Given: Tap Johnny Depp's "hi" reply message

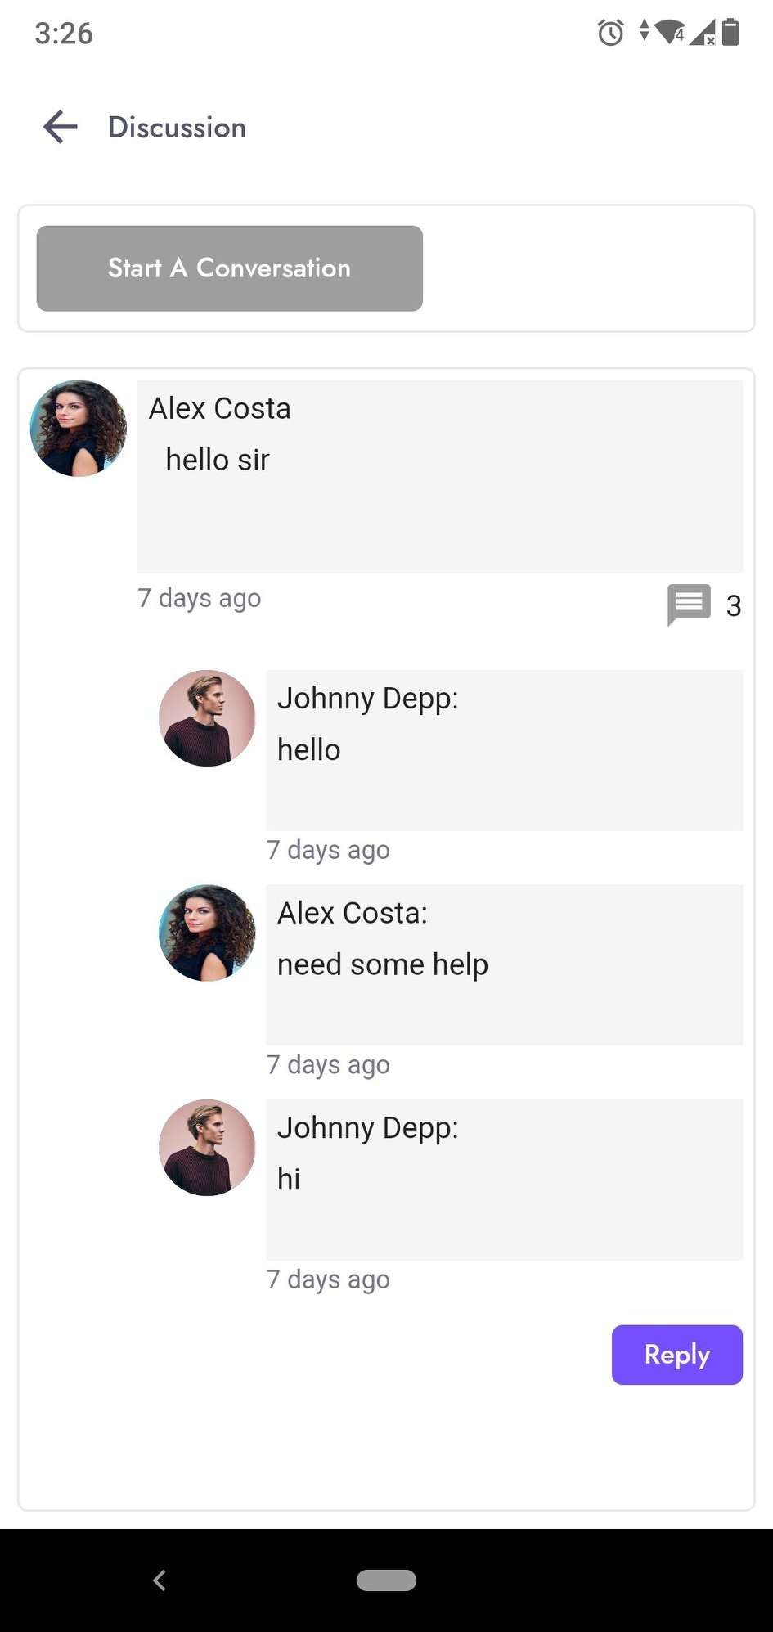Looking at the screenshot, I should (290, 1180).
